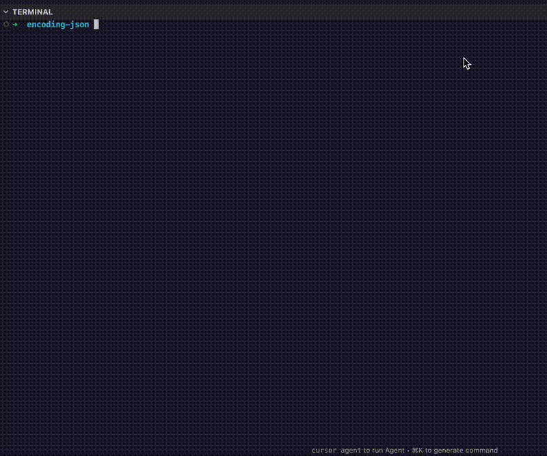Click the blinking block caret in the prompt

pyautogui.click(x=96, y=25)
